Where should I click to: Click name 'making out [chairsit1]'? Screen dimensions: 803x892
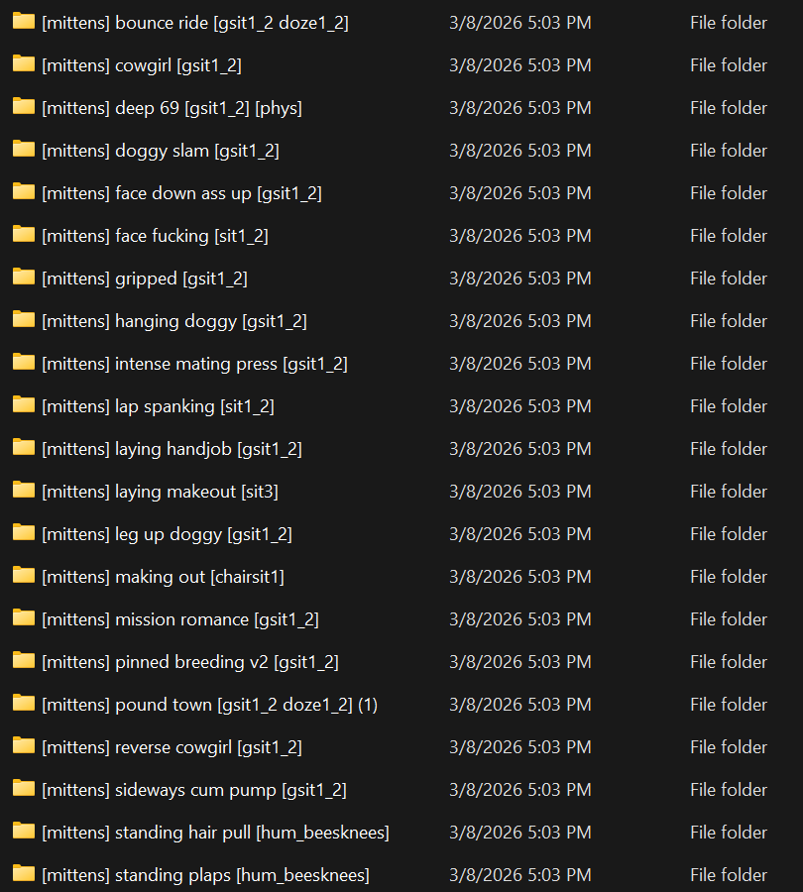pyautogui.click(x=199, y=577)
